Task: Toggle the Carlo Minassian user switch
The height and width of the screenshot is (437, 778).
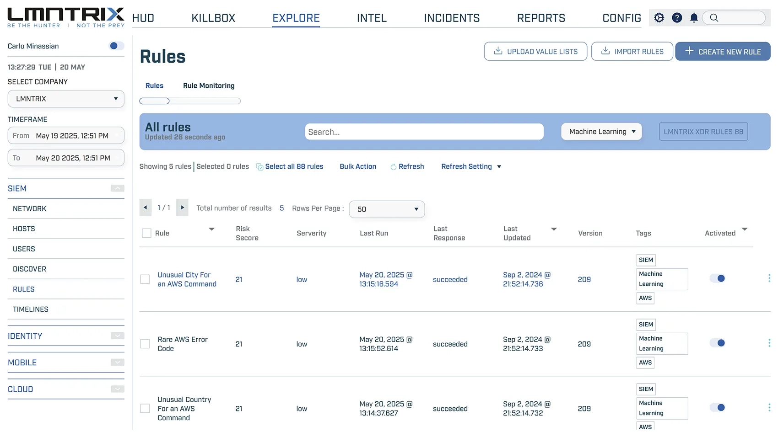Action: tap(116, 46)
